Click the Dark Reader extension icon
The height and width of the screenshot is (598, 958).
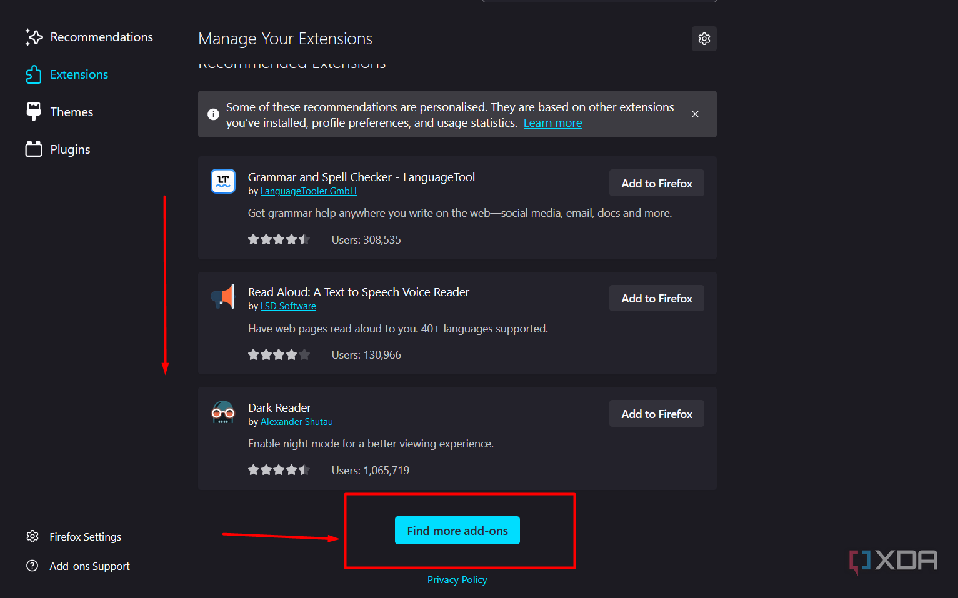tap(223, 412)
